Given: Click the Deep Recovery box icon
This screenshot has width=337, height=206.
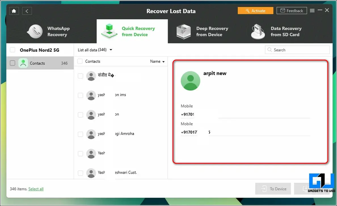Looking at the screenshot, I should 184,31.
